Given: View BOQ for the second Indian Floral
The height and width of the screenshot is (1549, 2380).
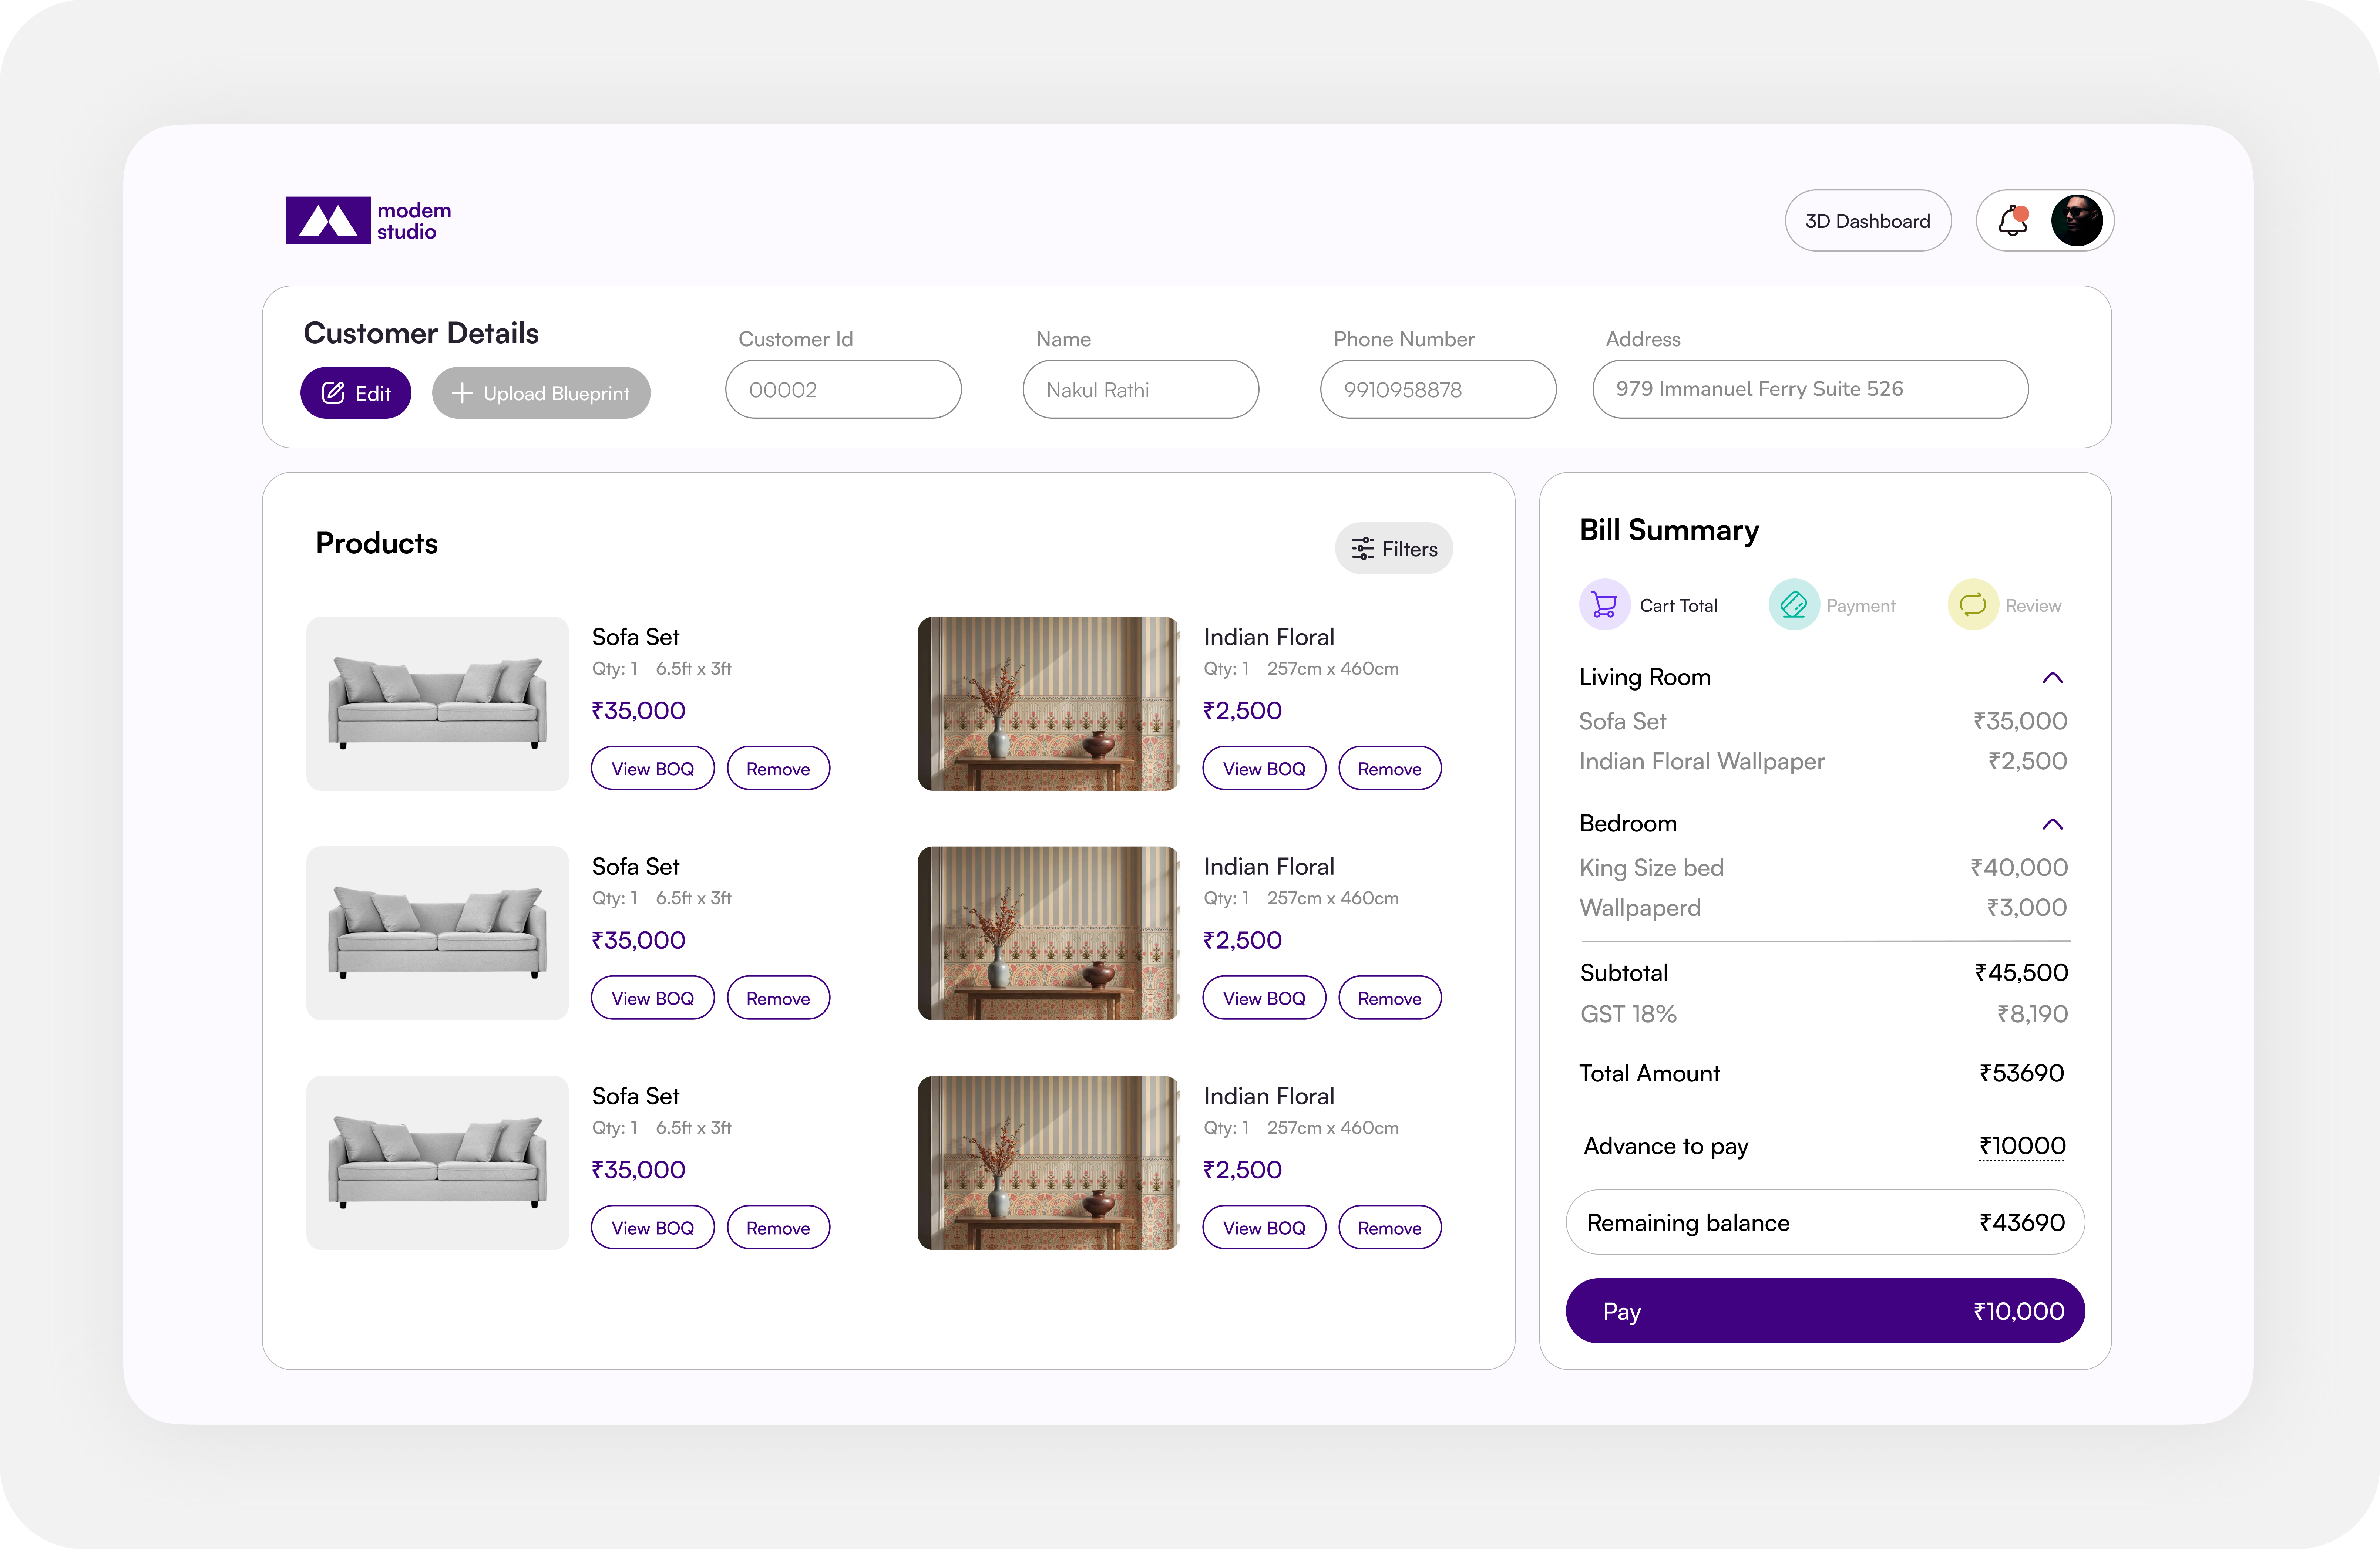Looking at the screenshot, I should [x=1264, y=998].
